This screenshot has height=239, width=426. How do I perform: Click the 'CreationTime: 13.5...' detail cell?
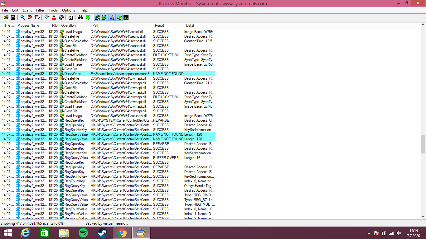(x=200, y=41)
